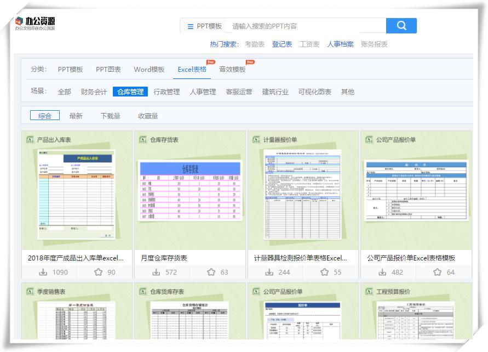Click download icon beside 572
Viewport: 488px width, 352px height.
[x=156, y=272]
